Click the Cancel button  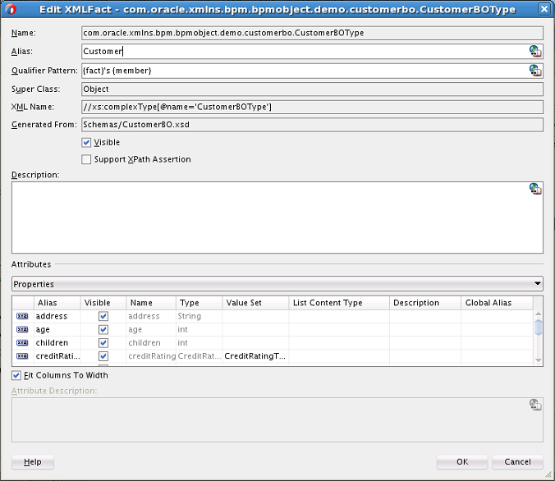517,462
